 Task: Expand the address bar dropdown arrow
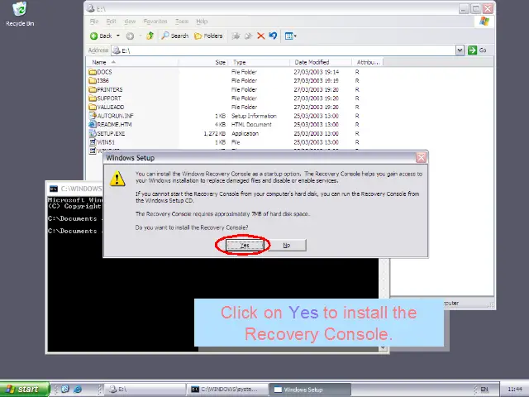pyautogui.click(x=460, y=50)
